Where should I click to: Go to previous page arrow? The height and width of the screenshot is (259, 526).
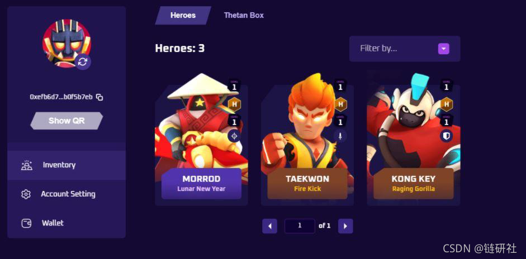click(270, 226)
